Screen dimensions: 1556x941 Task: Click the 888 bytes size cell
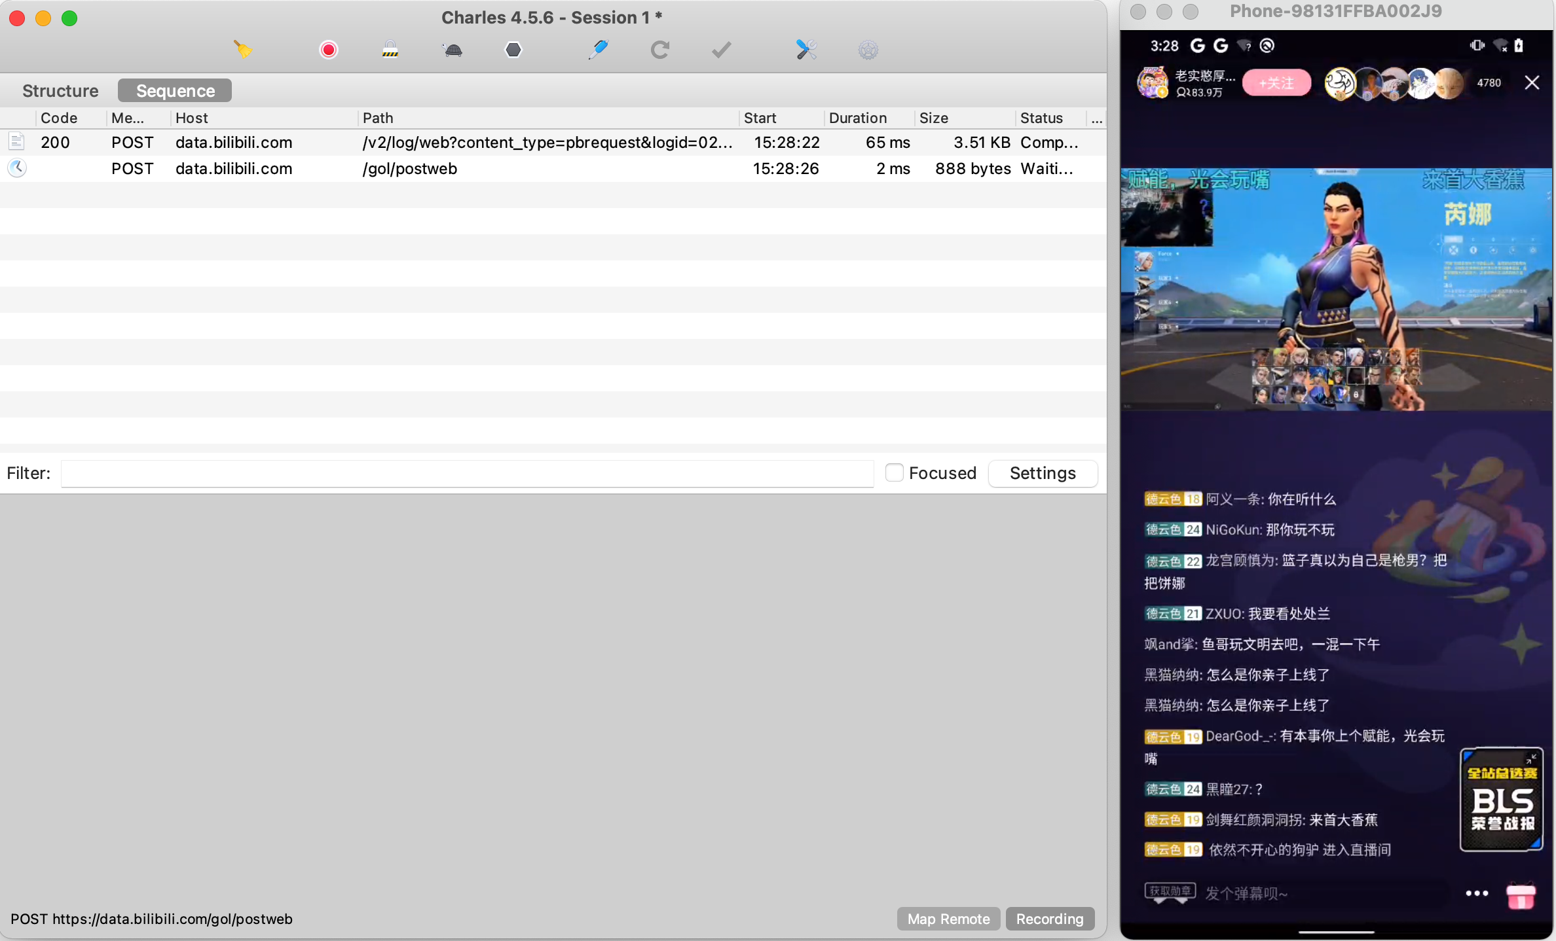point(972,168)
